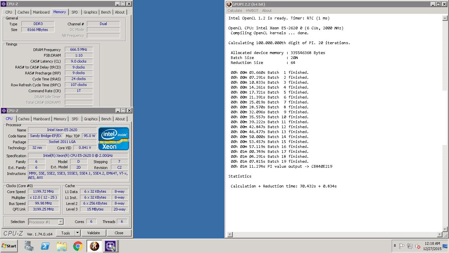Switch to Bench tab in bottom CPU-Z window
Screen dimensions: 449x253
(106, 119)
